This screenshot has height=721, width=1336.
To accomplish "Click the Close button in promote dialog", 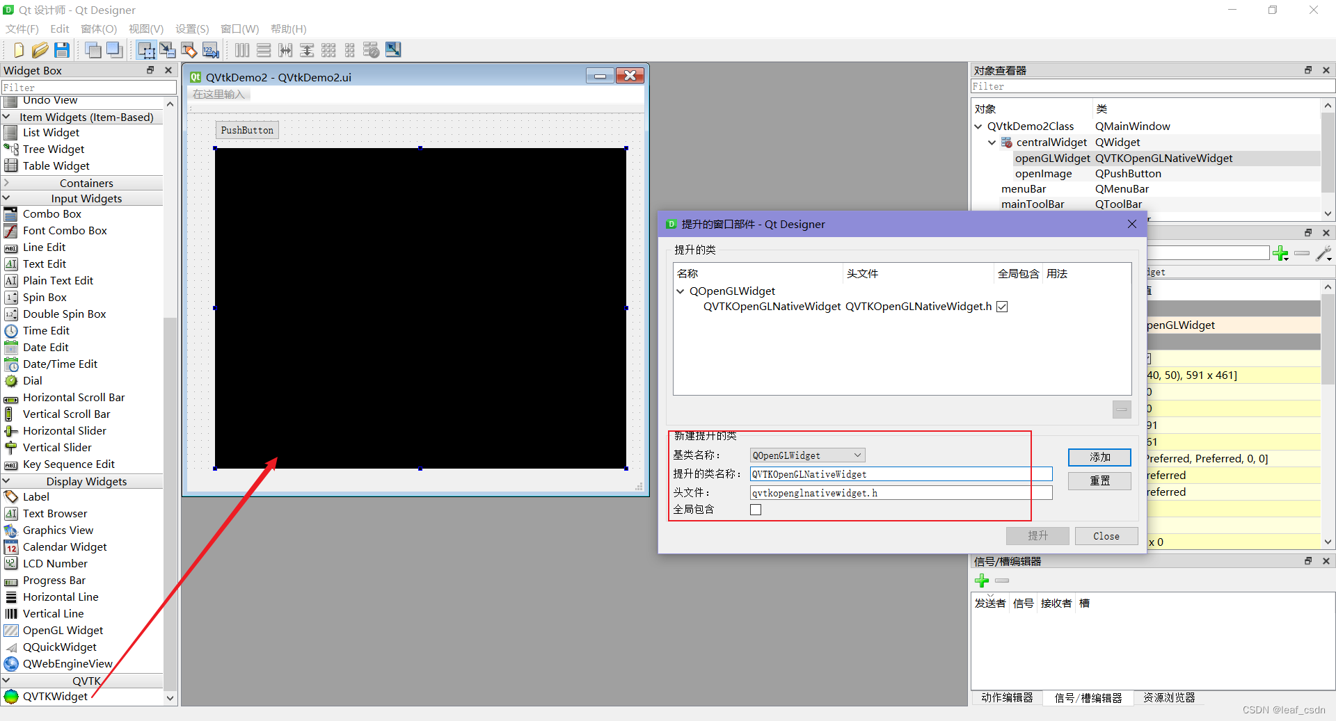I will point(1106,536).
